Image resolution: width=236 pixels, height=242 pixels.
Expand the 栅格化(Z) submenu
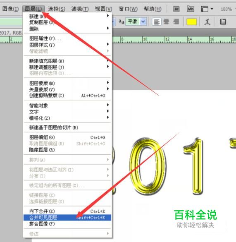pyautogui.click(x=67, y=118)
